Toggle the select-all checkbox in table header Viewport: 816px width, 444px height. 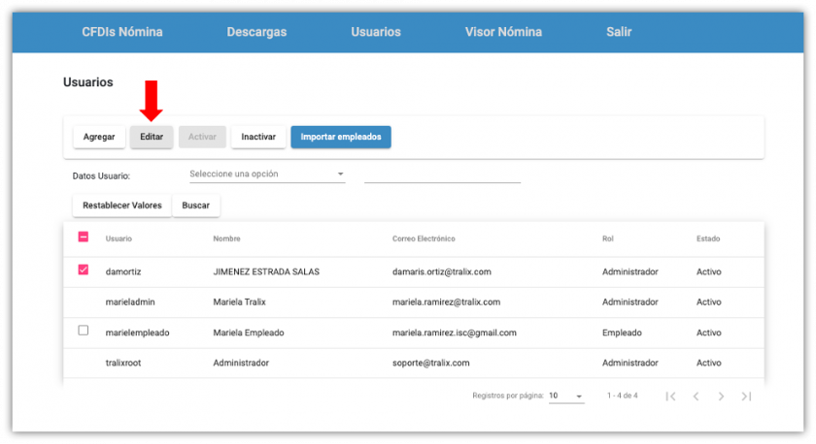(84, 237)
